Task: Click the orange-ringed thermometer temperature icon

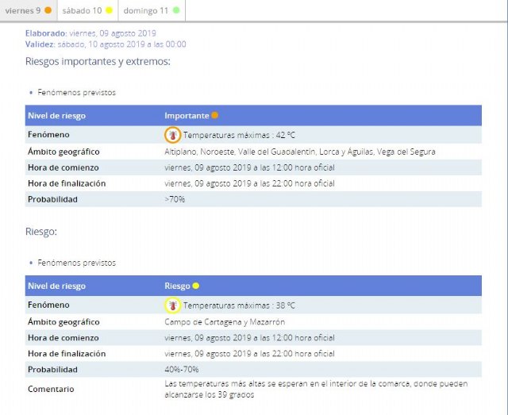Action: coord(172,135)
